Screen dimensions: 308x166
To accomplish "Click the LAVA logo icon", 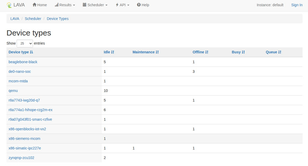I will click(9, 5).
